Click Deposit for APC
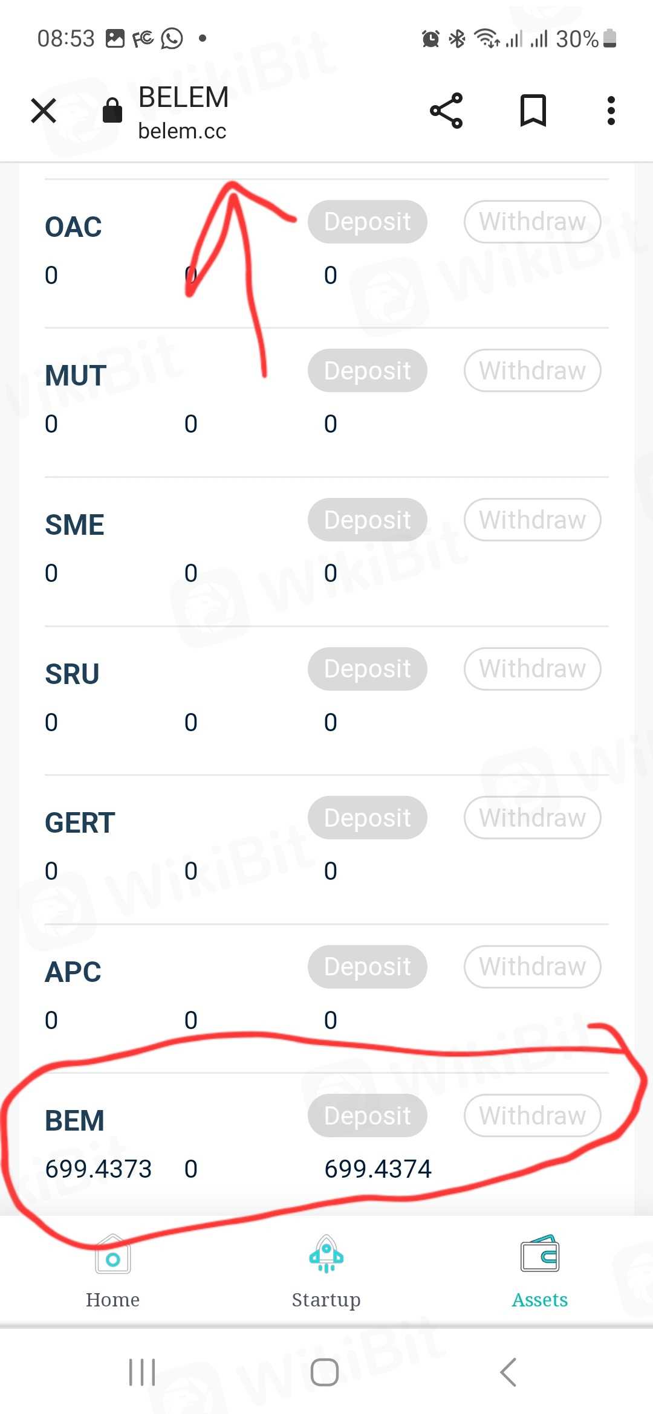This screenshot has width=653, height=1414. pyautogui.click(x=367, y=967)
